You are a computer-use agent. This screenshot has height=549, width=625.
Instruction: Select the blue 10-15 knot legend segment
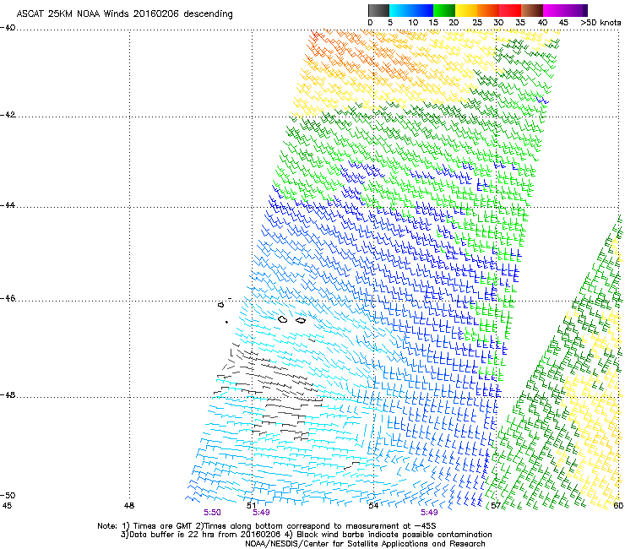pos(421,10)
